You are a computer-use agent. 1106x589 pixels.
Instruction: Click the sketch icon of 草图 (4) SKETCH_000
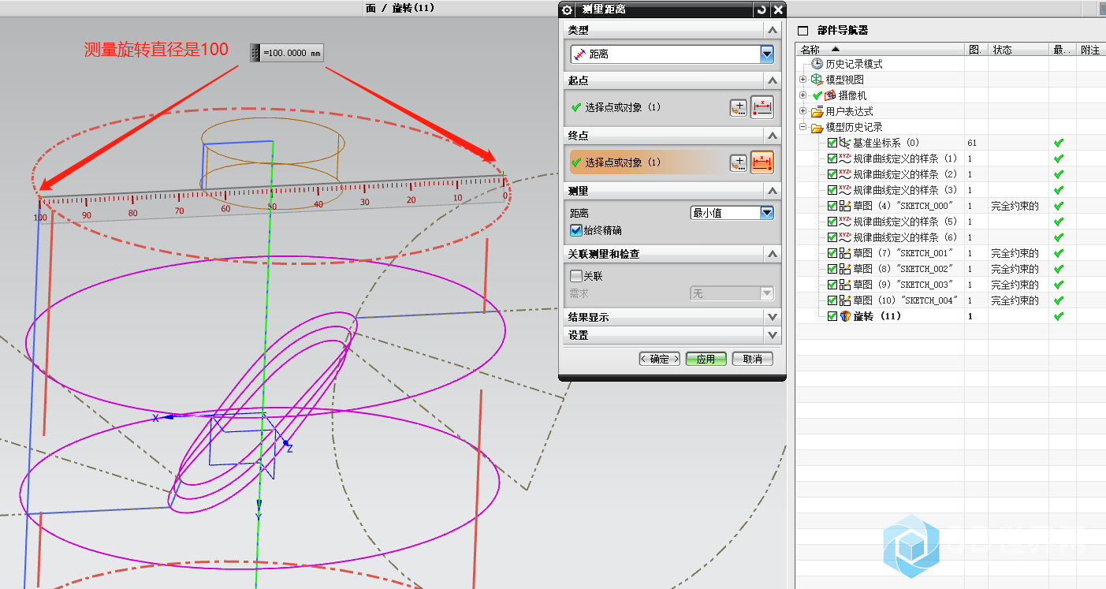(x=845, y=206)
